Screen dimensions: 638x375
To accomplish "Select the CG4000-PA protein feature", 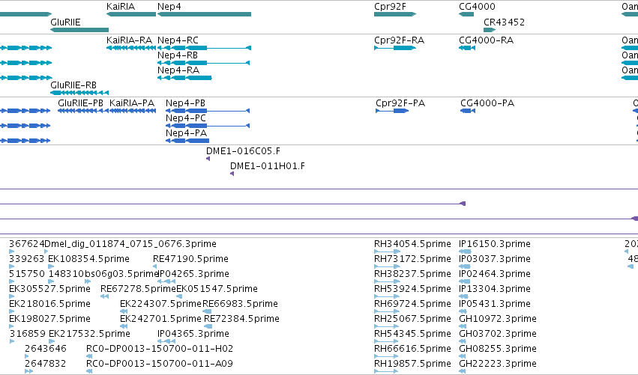I will click(x=468, y=111).
